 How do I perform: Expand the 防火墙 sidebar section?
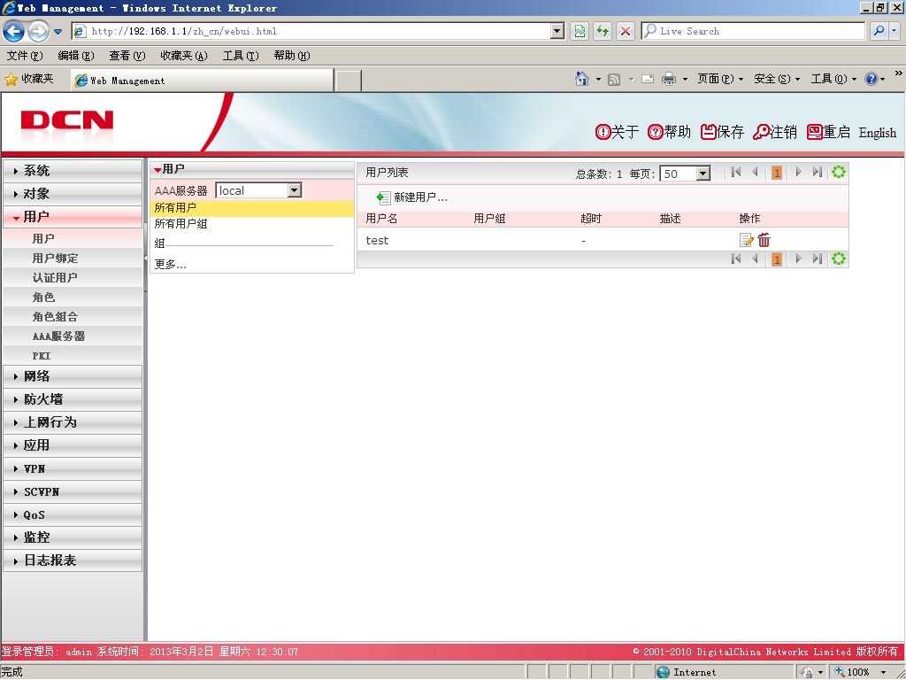pyautogui.click(x=73, y=399)
